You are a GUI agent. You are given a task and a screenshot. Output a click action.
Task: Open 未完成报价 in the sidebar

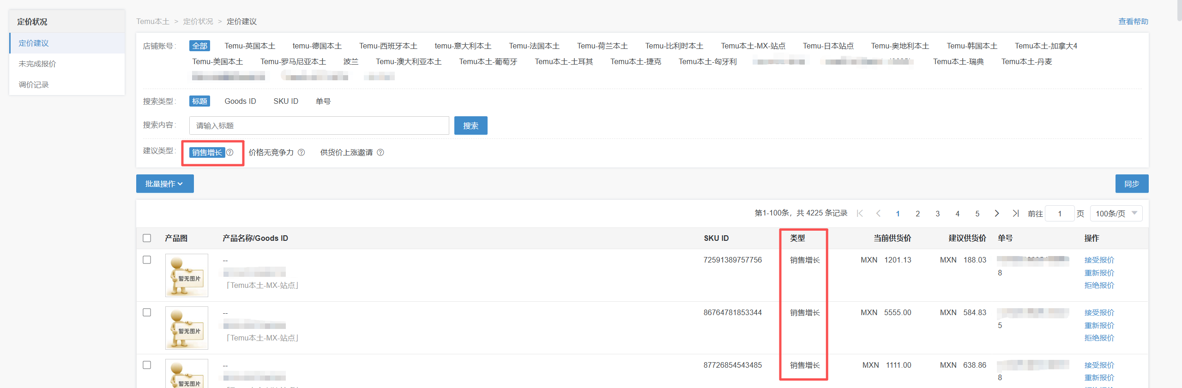tap(37, 64)
